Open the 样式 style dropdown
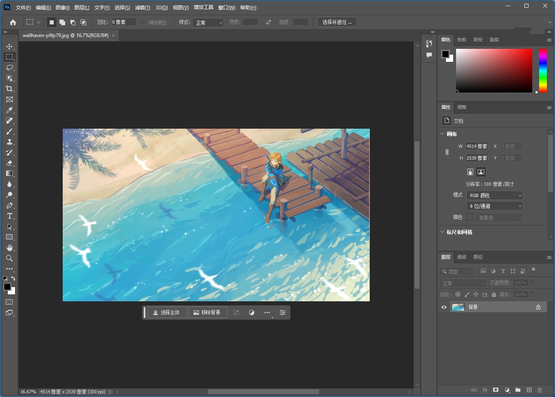Image resolution: width=555 pixels, height=397 pixels. 208,22
